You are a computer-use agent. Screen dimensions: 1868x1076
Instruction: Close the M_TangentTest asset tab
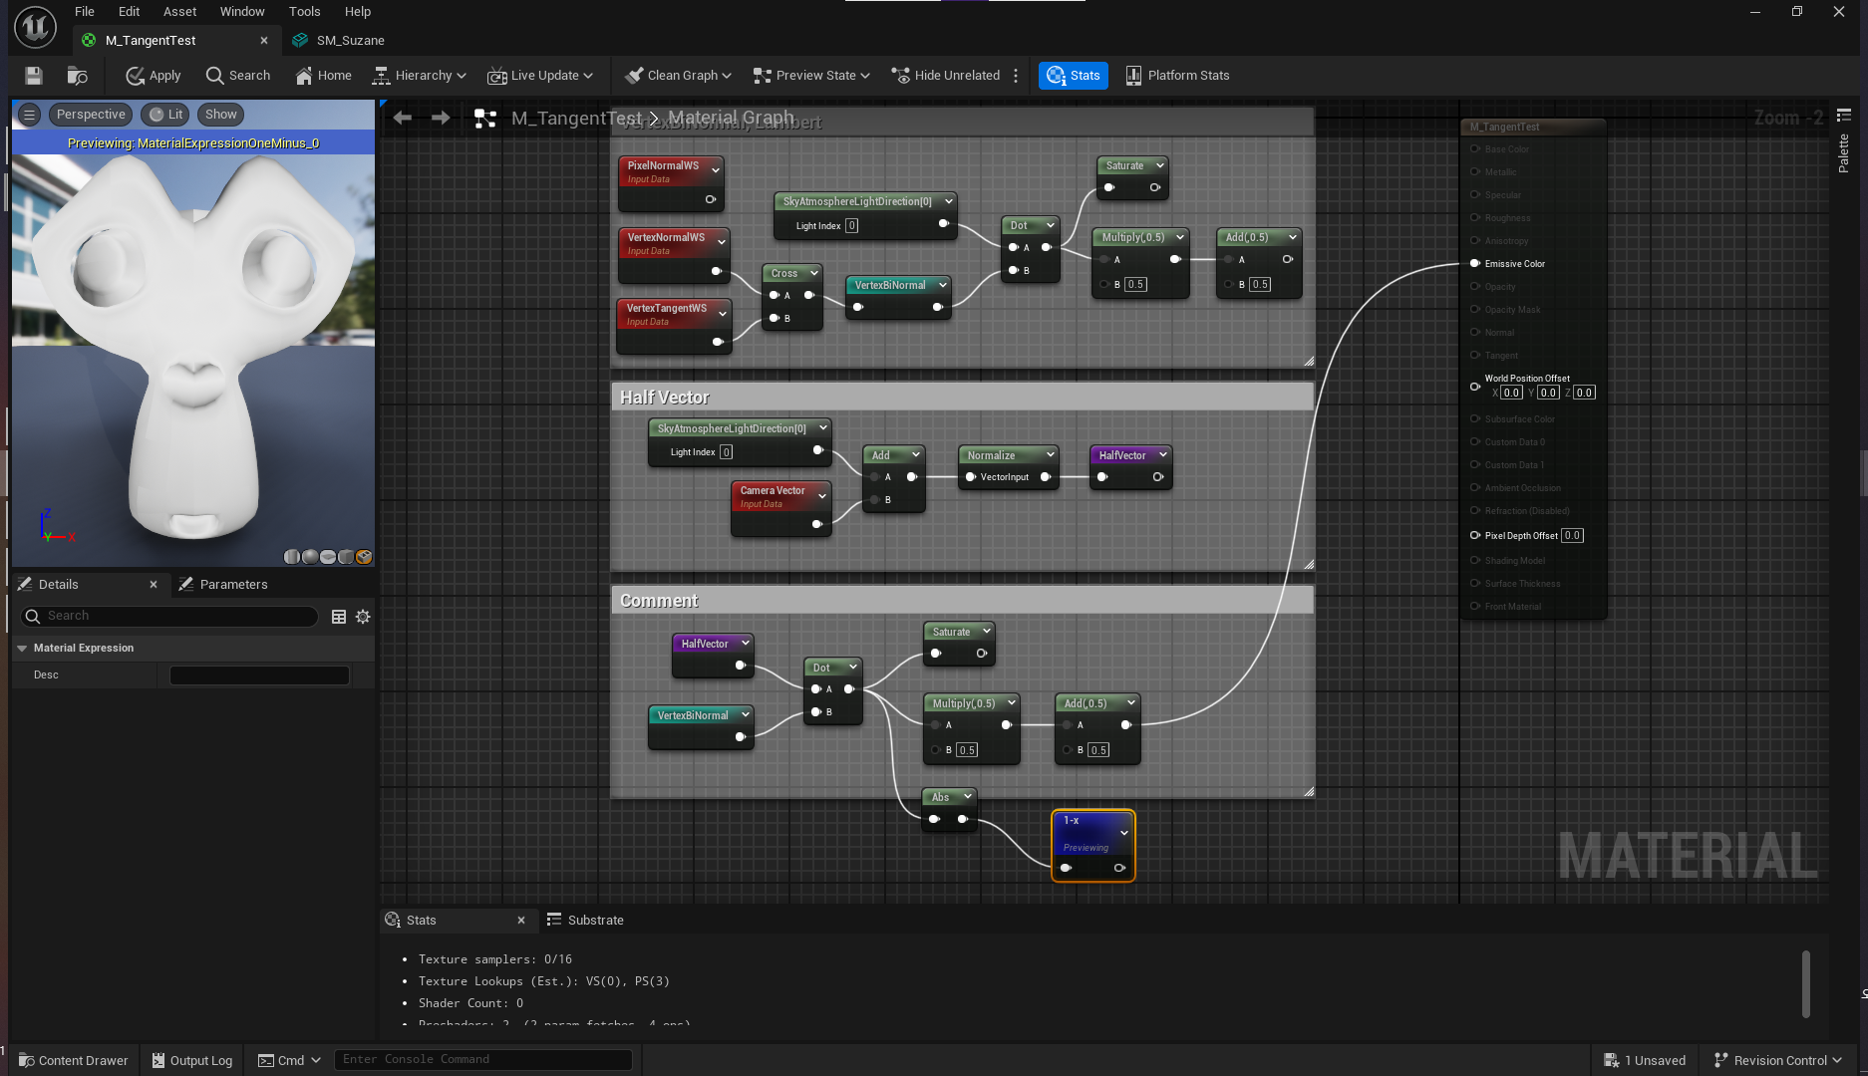point(264,41)
